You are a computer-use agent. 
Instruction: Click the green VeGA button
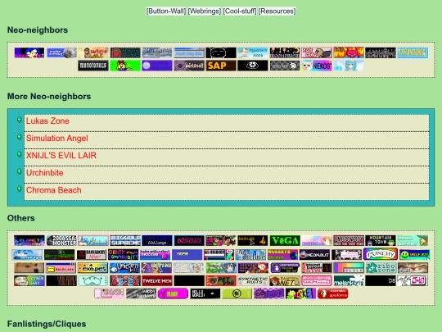(285, 240)
